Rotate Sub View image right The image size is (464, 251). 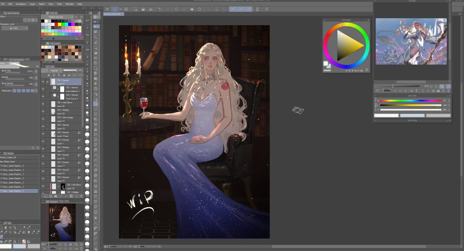tap(400, 91)
